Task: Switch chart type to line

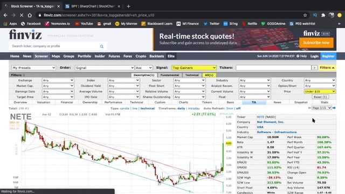Action: tap(135, 108)
